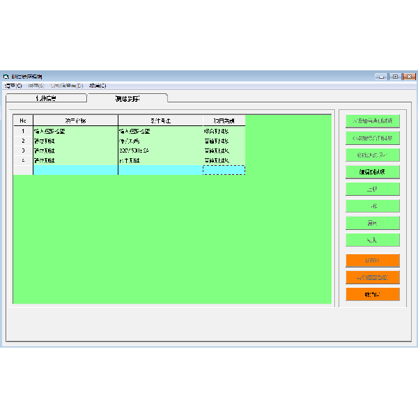Click the third green button below the << buttons
The width and height of the screenshot is (418, 418).
pyautogui.click(x=373, y=155)
